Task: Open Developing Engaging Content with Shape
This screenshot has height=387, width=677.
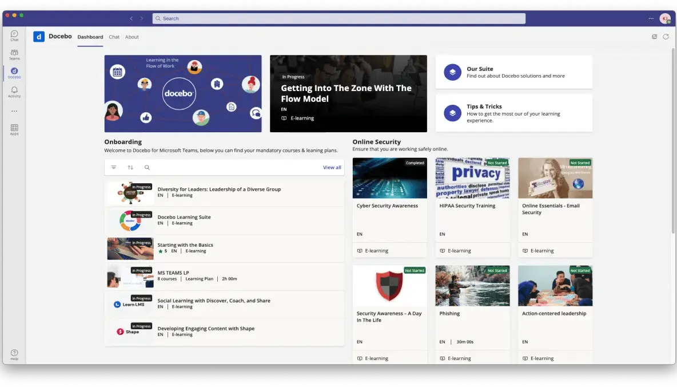Action: [x=225, y=331]
